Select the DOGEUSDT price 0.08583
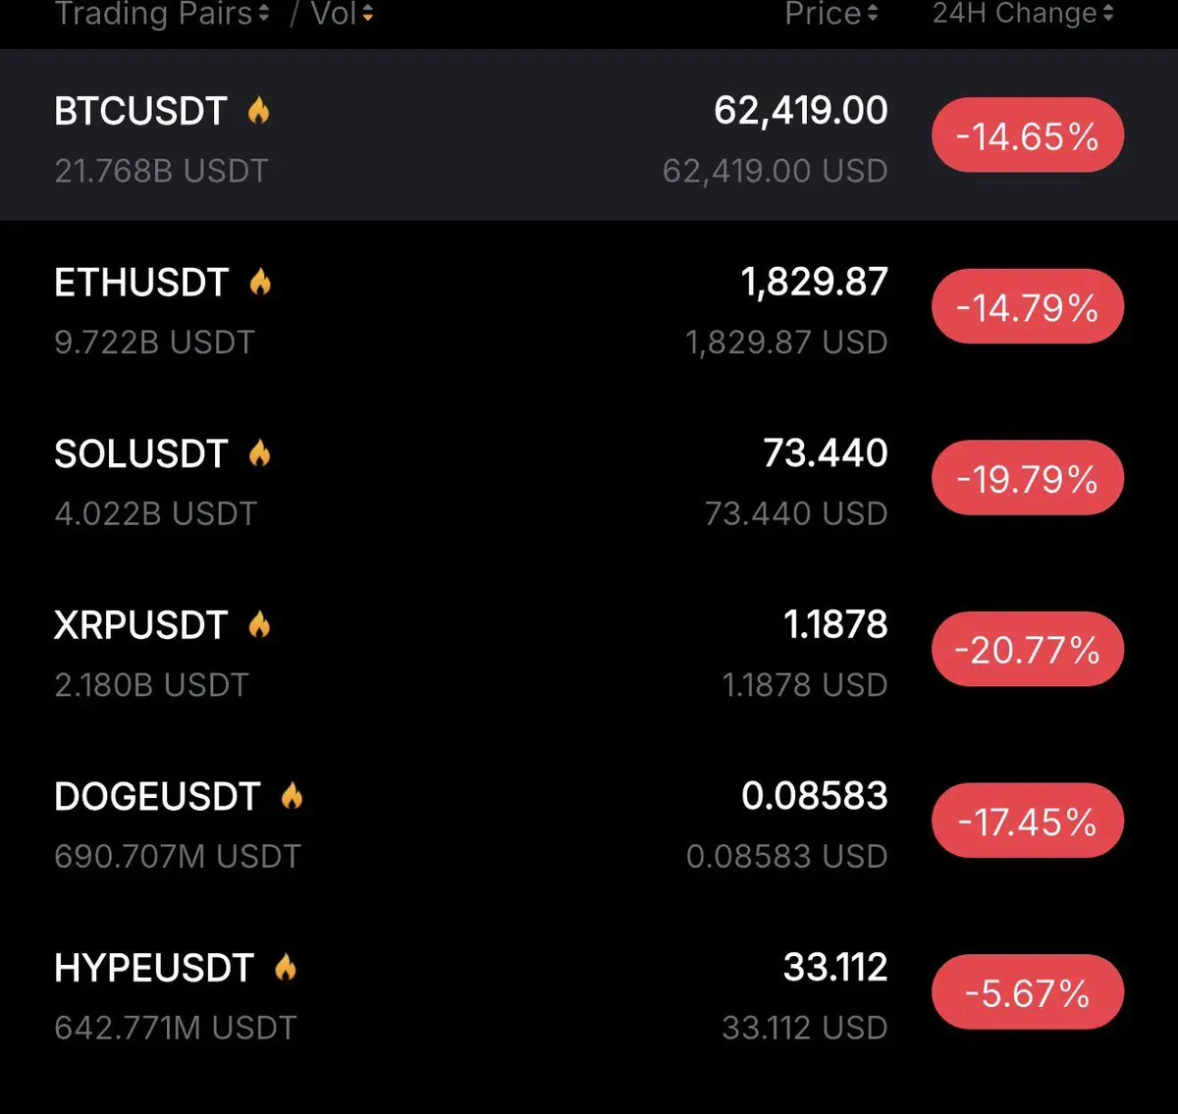 (x=814, y=795)
